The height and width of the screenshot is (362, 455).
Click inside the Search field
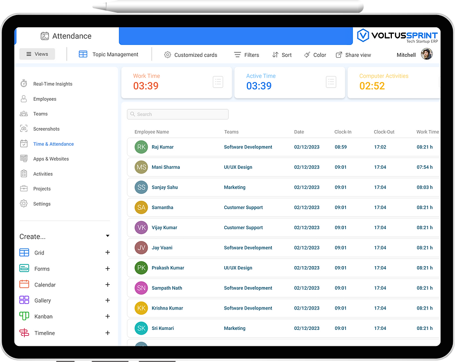(177, 114)
